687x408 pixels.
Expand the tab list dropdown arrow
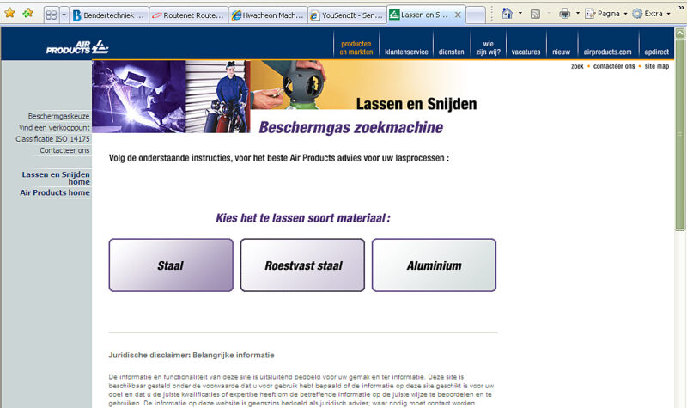tap(64, 15)
